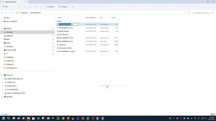Click the cut scissors toolbar icon
This screenshot has height=121, width=216.
[x=14, y=7]
